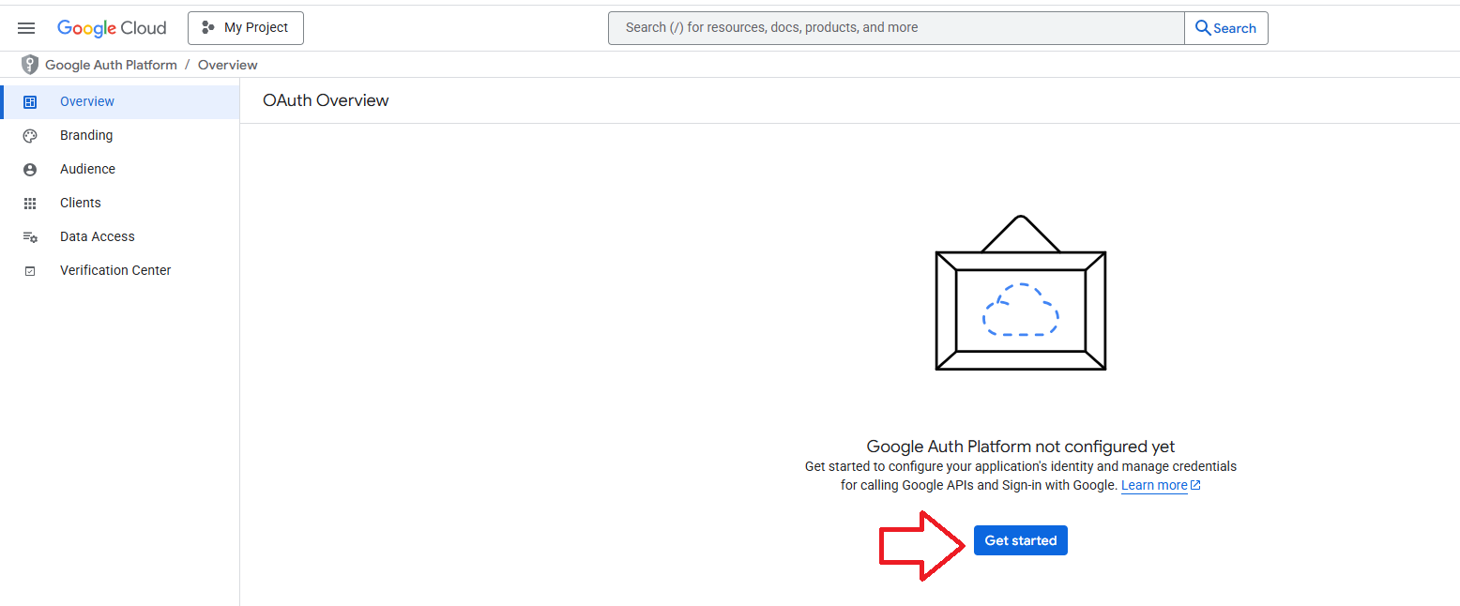Click 'Google Auth Platform not configured yet' text
The width and height of the screenshot is (1460, 606).
click(x=1021, y=447)
